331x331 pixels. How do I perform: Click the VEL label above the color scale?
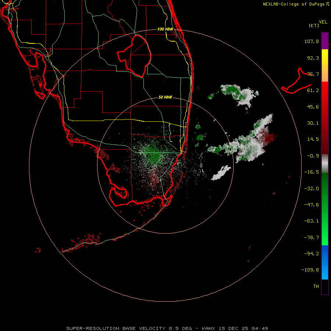323,22
